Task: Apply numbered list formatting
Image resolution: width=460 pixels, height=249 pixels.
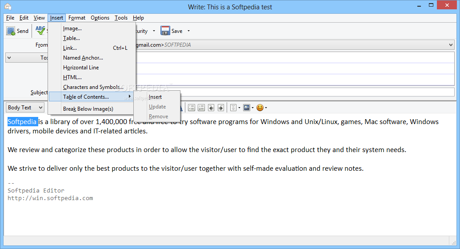Action: [x=201, y=108]
